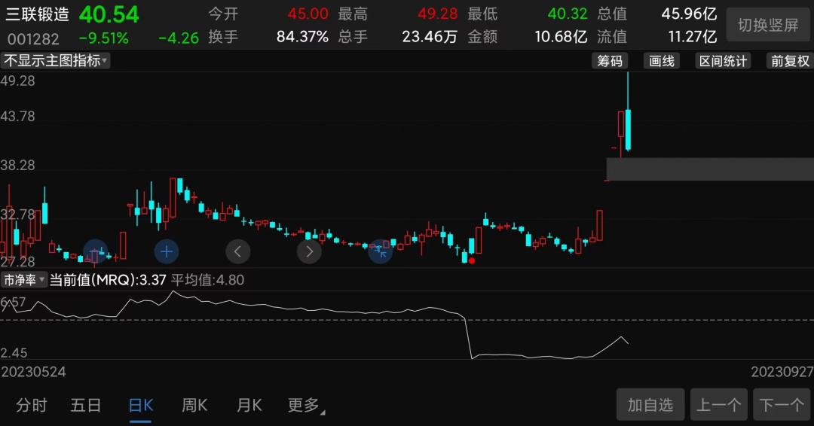Switch to the 五日 tab
Screen dimensions: 814x426
click(x=86, y=405)
